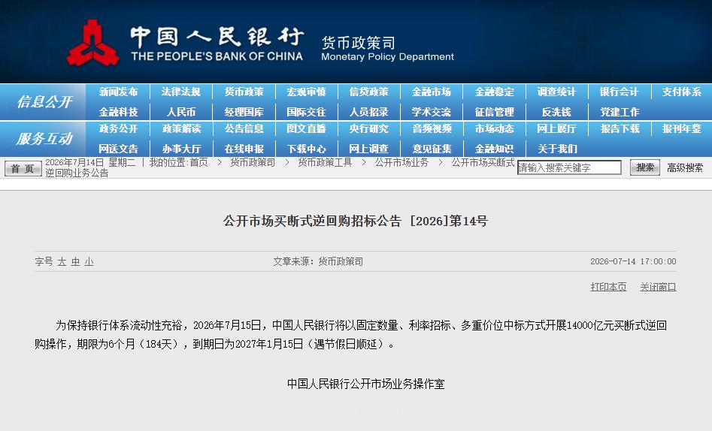Open the 人民币 menu item
The width and height of the screenshot is (712, 431).
[x=180, y=112]
